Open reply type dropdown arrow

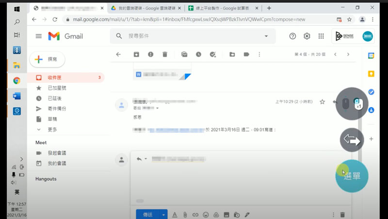(x=146, y=159)
